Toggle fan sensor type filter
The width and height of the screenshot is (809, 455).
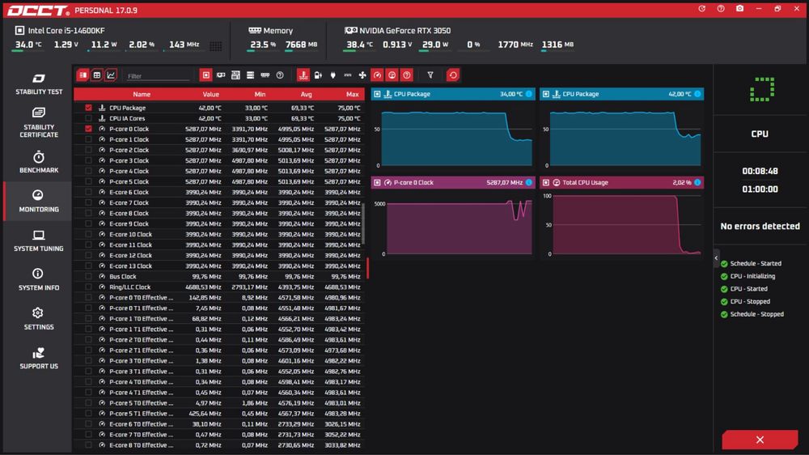[x=362, y=75]
